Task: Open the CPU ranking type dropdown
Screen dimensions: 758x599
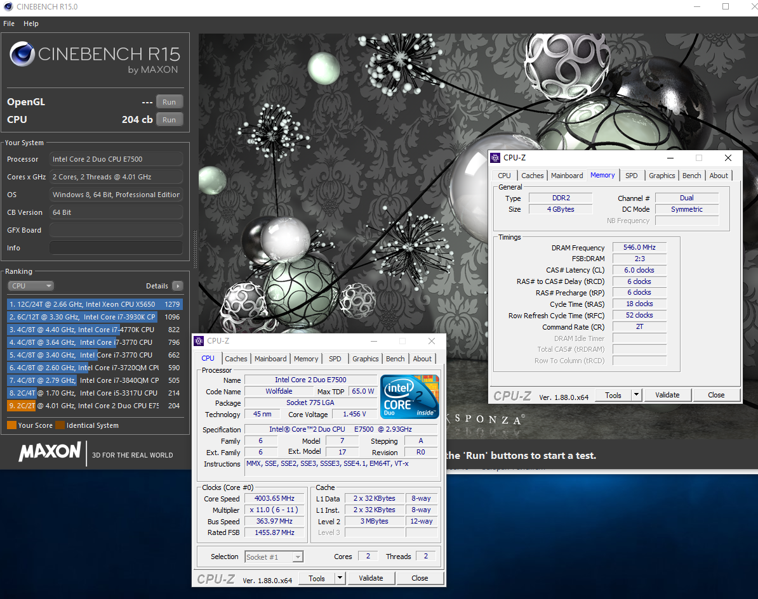Action: tap(30, 286)
